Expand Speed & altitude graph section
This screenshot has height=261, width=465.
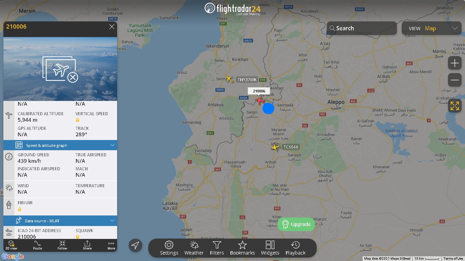click(x=60, y=145)
